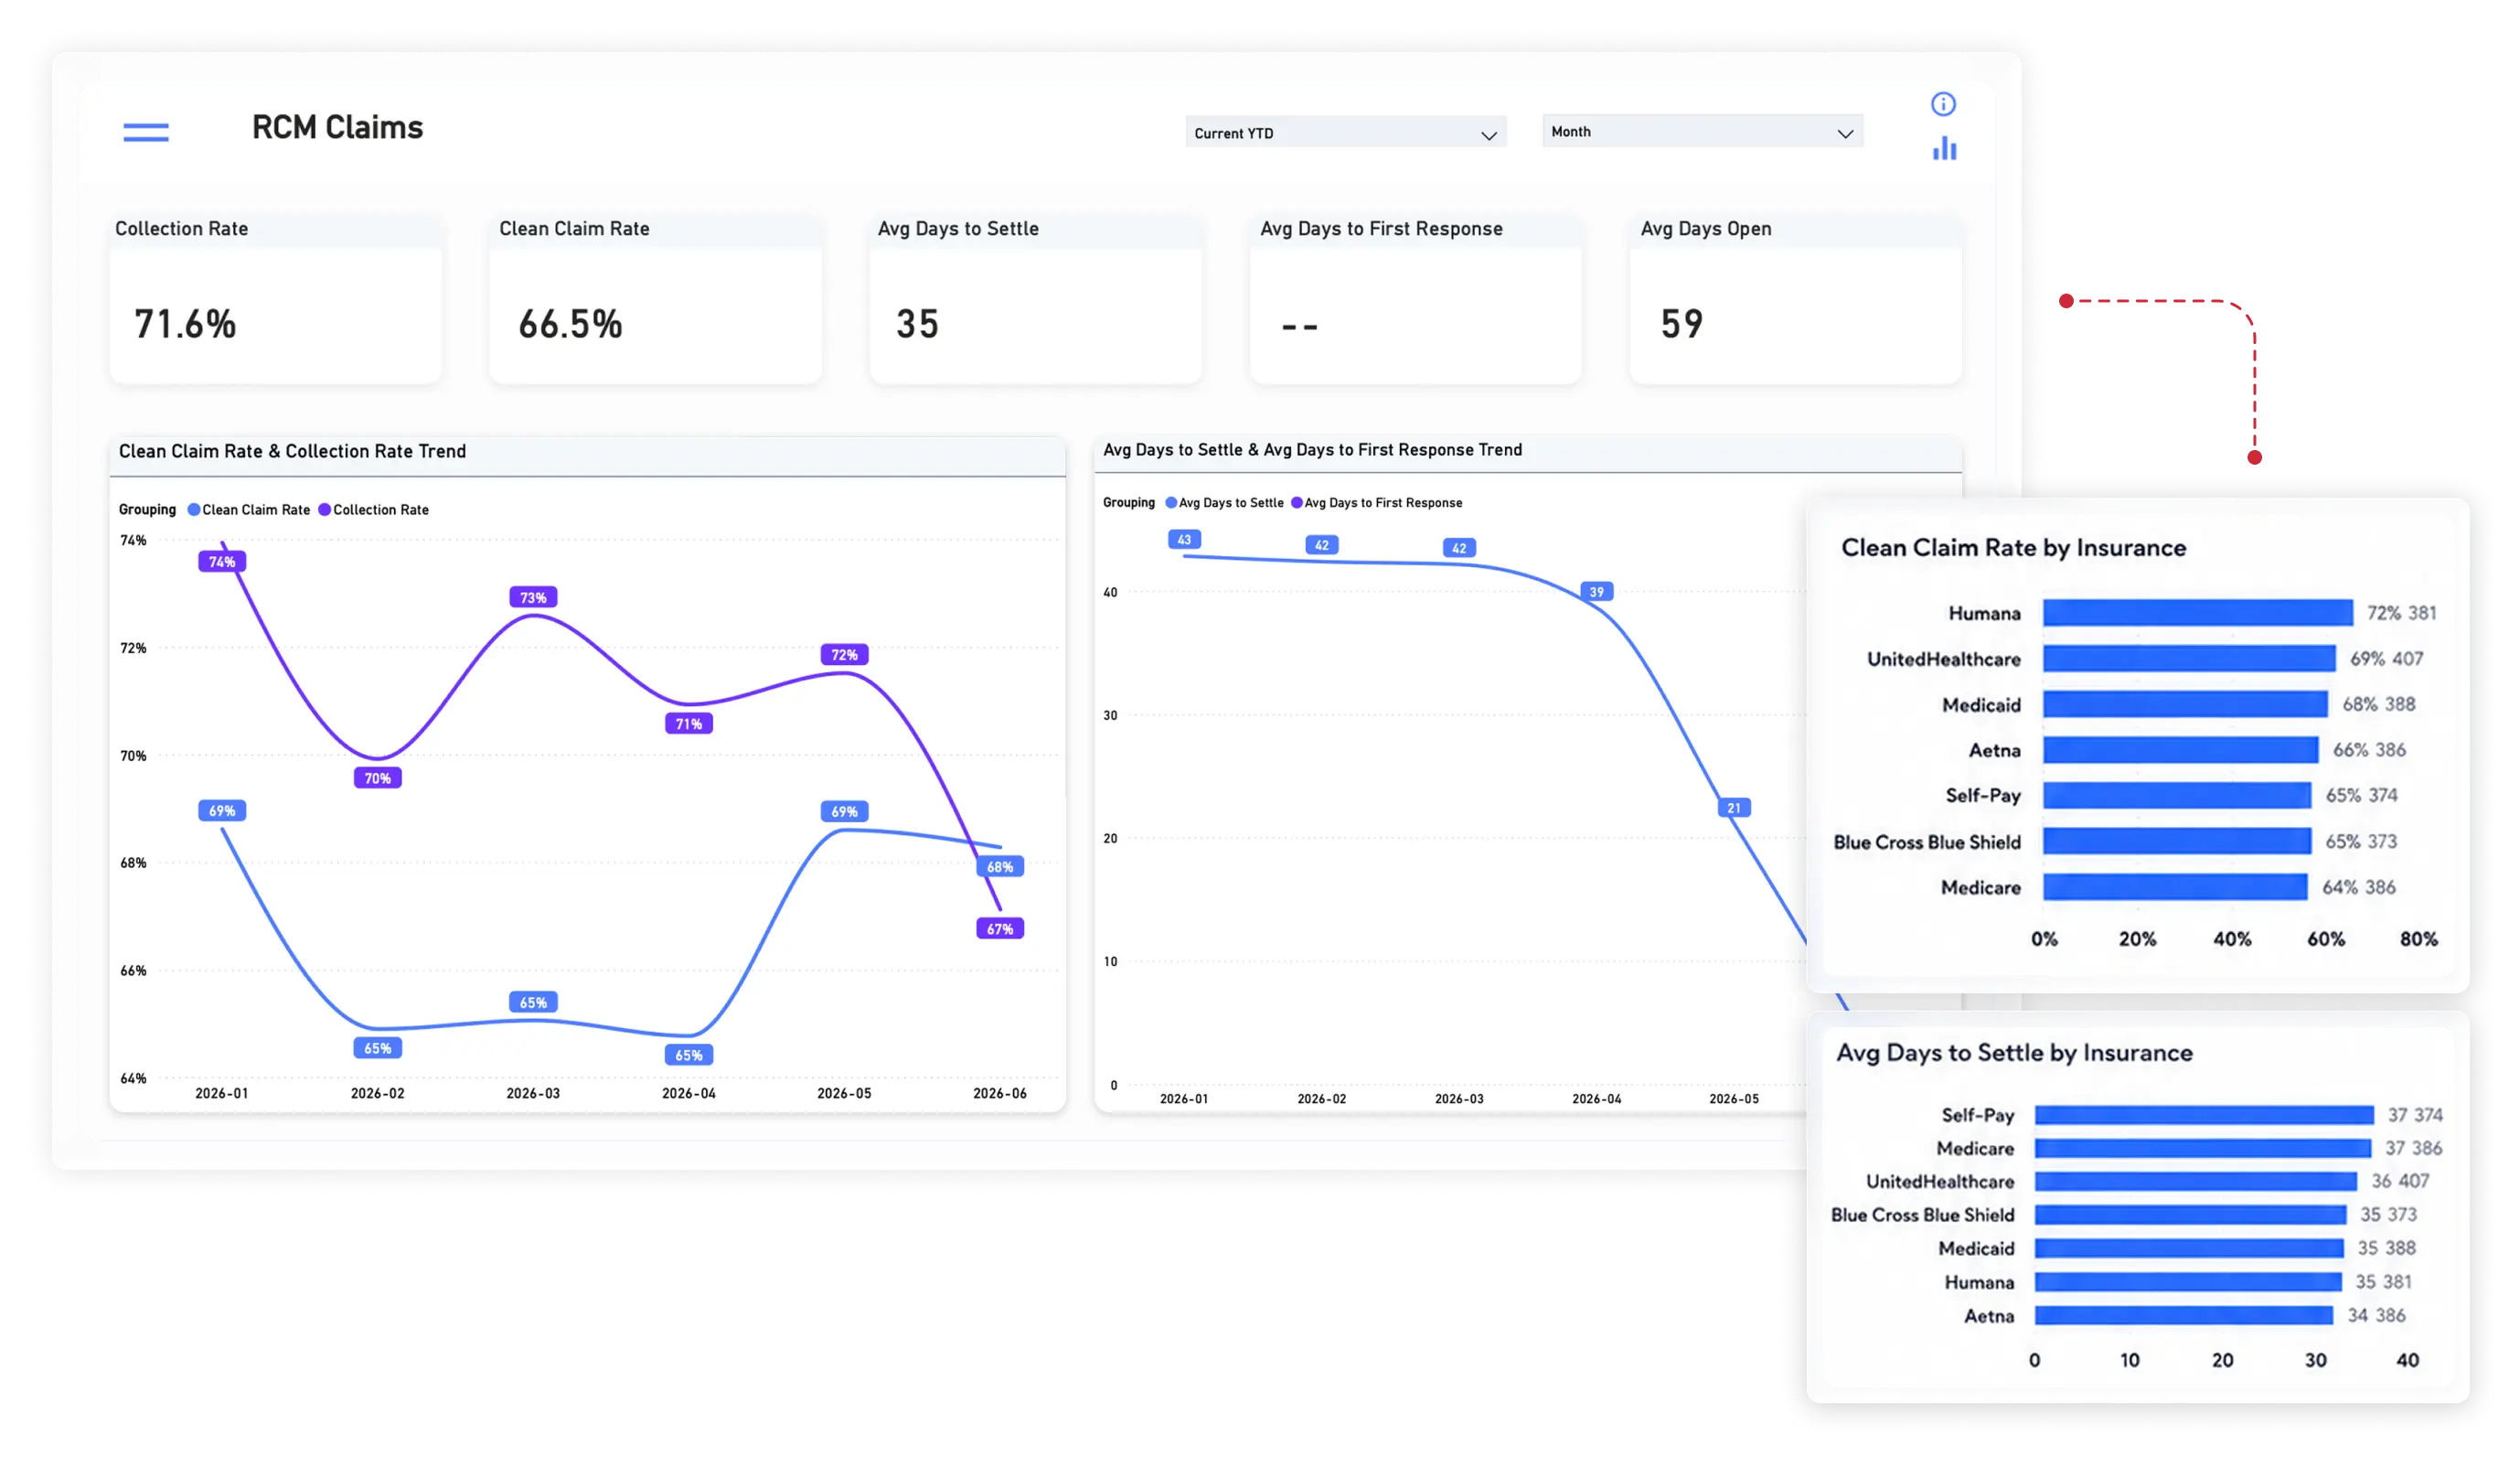Select the Avg Days to First Response card
The height and width of the screenshot is (1459, 2520).
(1416, 298)
